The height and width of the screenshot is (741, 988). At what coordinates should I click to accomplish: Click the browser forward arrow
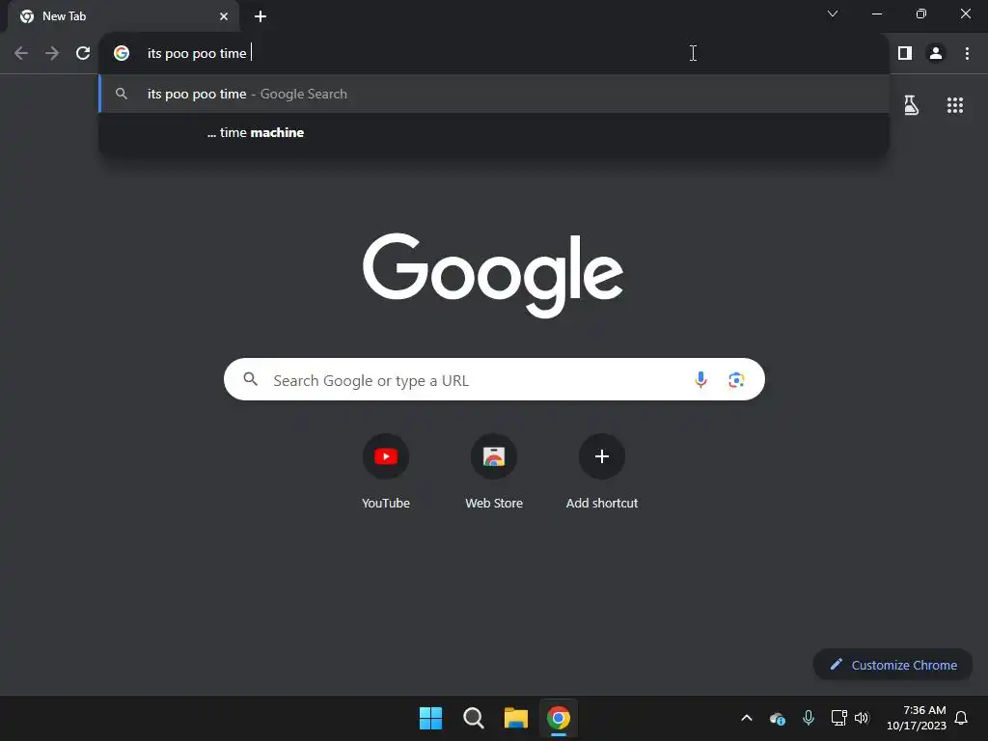point(52,54)
